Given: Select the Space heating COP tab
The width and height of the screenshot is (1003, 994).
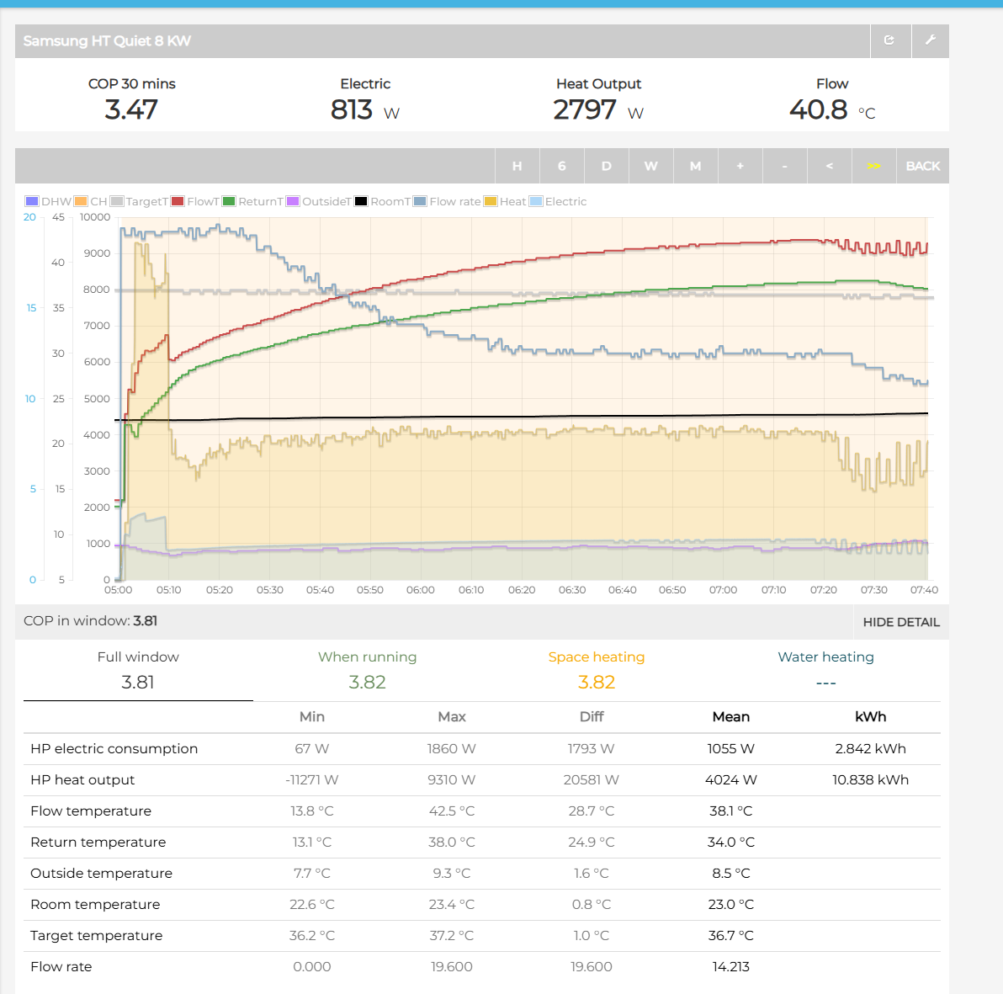Looking at the screenshot, I should coord(596,670).
